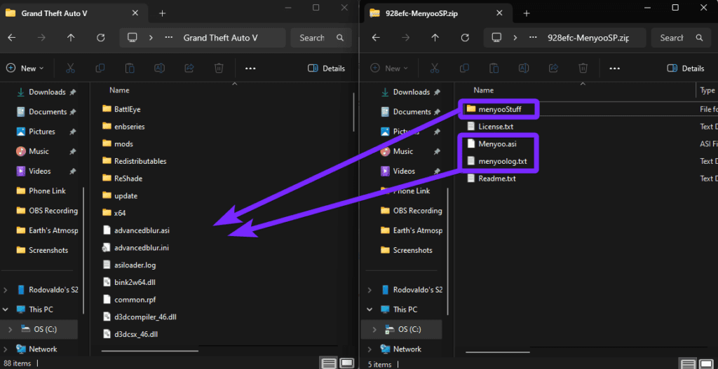Click PC monitor icon in GTA V address bar

pos(133,38)
